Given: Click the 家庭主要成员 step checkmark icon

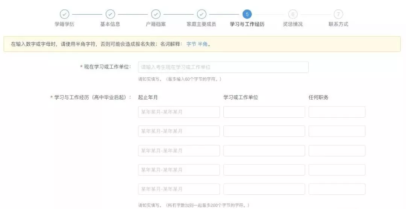Looking at the screenshot, I should (x=201, y=14).
